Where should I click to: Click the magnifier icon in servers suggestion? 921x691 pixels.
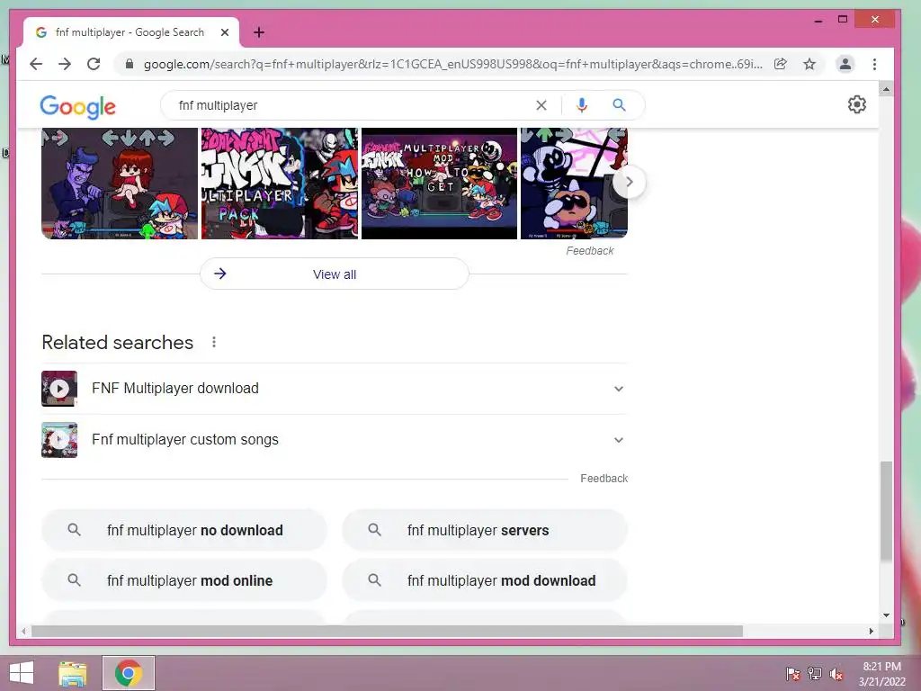click(375, 530)
